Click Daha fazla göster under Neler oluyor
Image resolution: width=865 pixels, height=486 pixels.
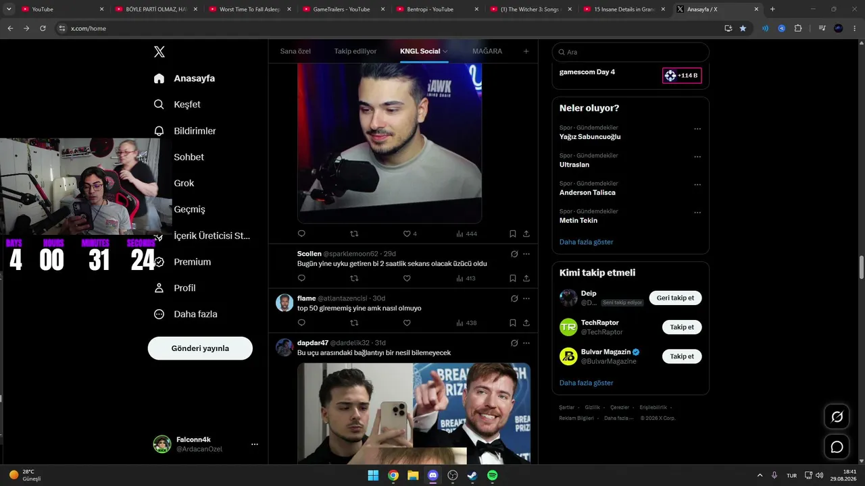click(587, 242)
